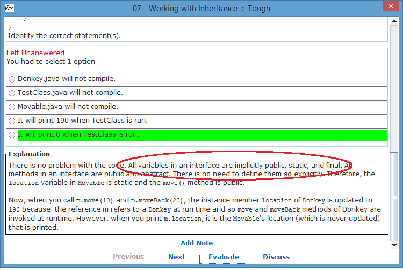Select "Donkey.java will not compile" option

(x=12, y=79)
